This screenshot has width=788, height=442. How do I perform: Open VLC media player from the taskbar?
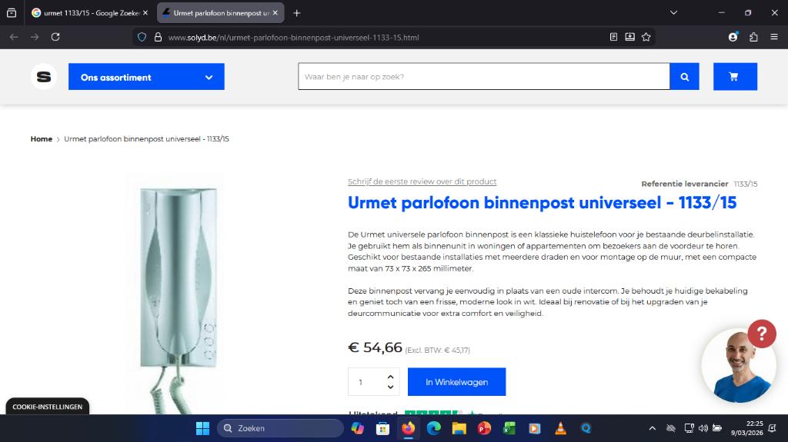560,428
